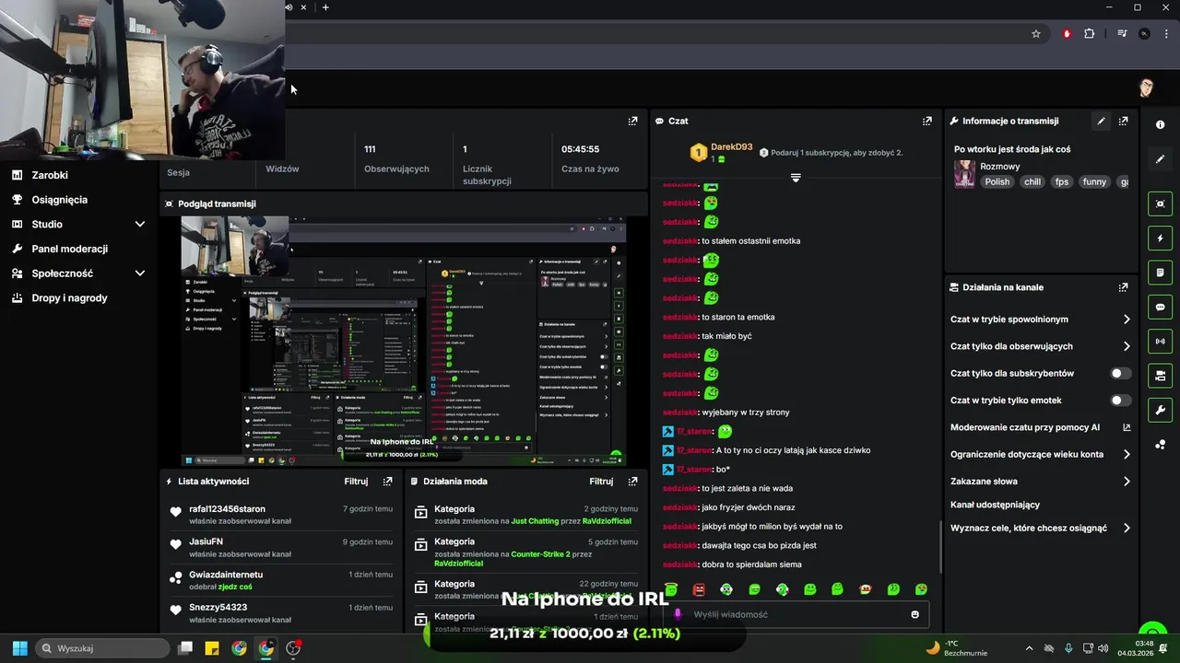Screen dimensions: 1180x663
Task: Pop out the Podgląd transmisji panel
Action: [x=632, y=204]
